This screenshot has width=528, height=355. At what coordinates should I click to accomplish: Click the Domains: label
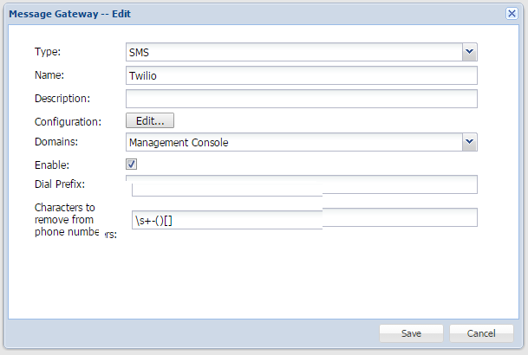pos(55,142)
